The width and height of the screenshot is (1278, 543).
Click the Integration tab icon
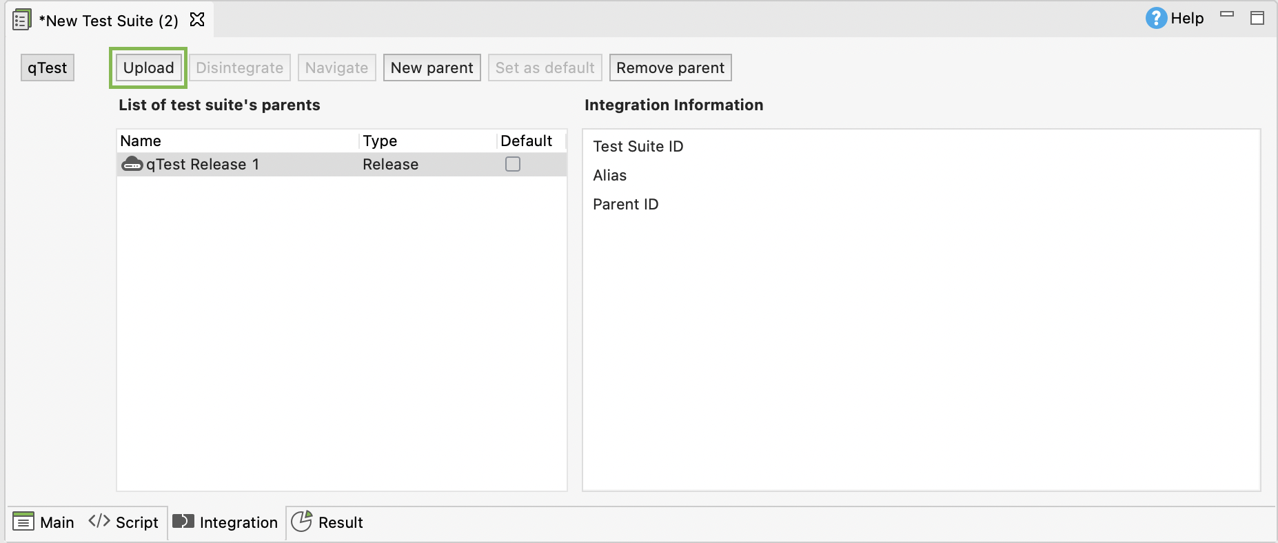point(183,522)
